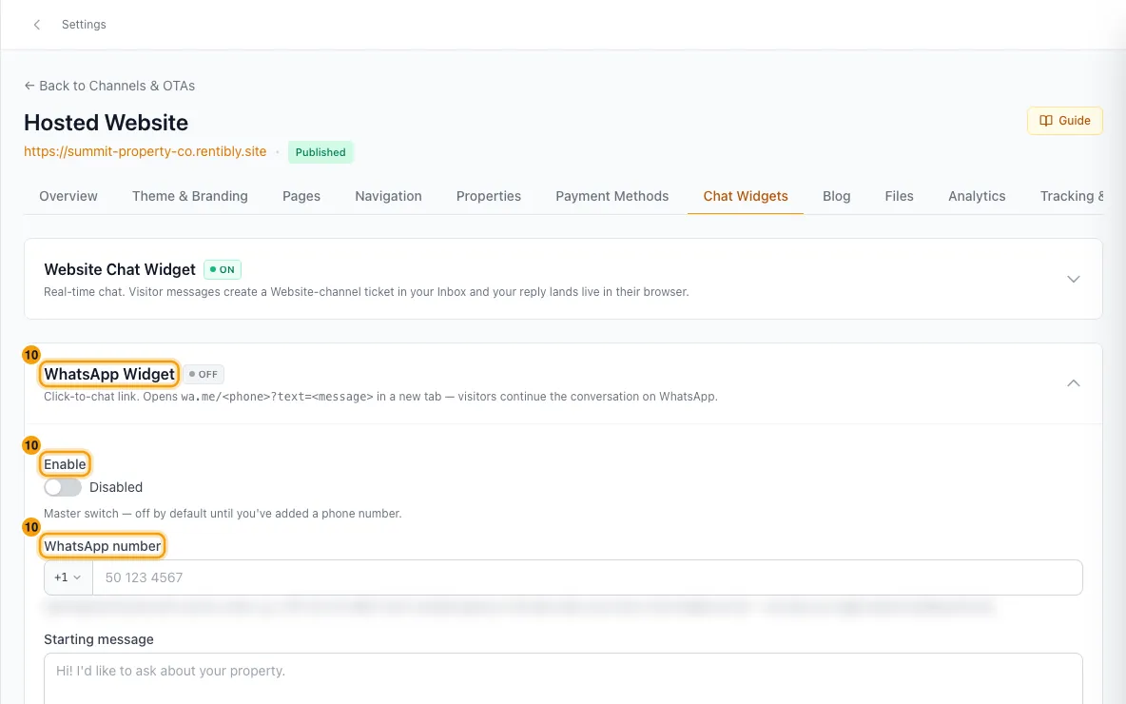
Task: Click the back chevron next to Settings
Action: point(37,25)
